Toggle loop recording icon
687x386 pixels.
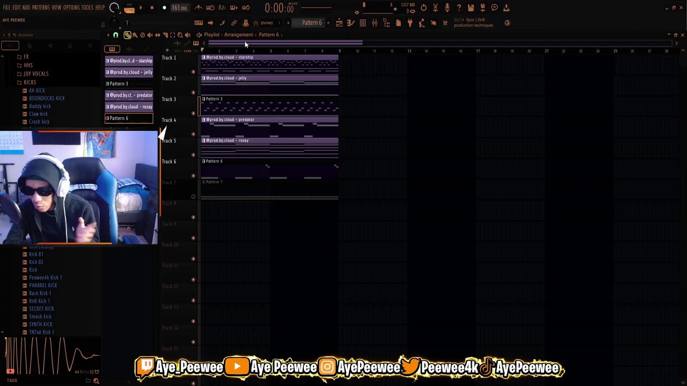point(246,8)
